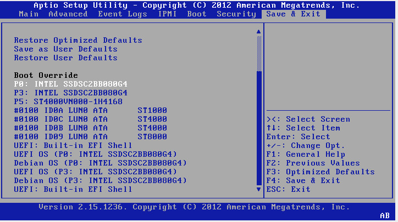This screenshot has height=222, width=398.
Task: Select P5: ST4000VN000-1H4168 boot override
Action: click(x=68, y=102)
